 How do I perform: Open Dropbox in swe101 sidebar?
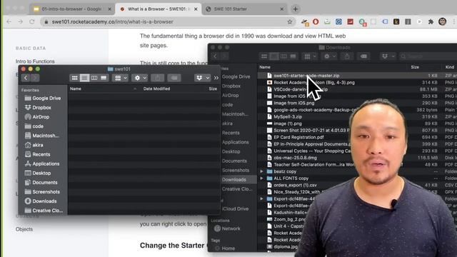[x=38, y=108]
